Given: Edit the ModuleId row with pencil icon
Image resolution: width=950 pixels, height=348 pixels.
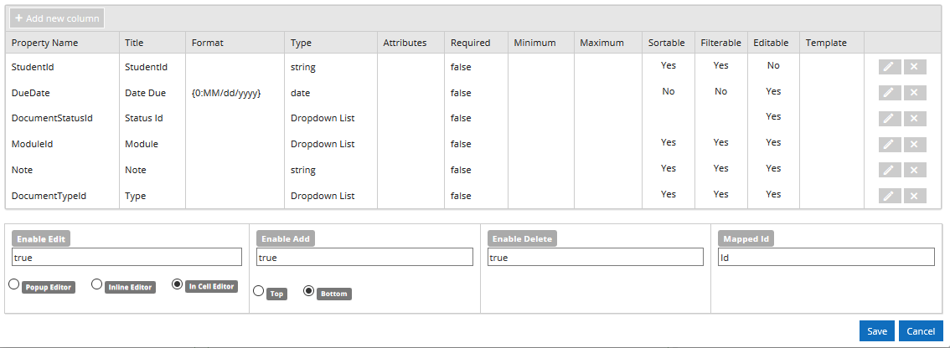Looking at the screenshot, I should (890, 144).
